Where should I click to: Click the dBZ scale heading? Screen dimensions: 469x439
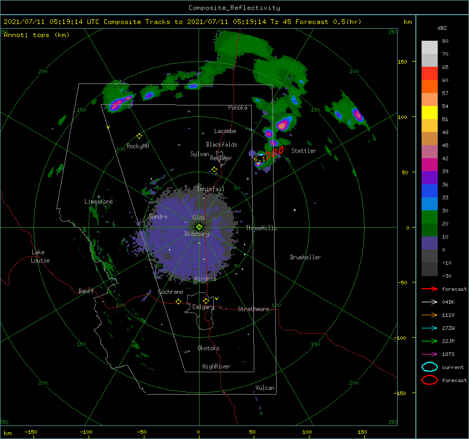click(x=442, y=28)
